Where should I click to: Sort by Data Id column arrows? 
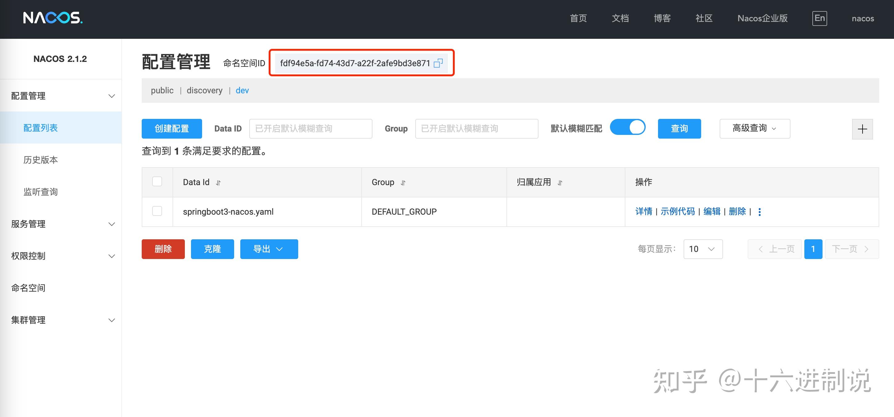click(218, 183)
